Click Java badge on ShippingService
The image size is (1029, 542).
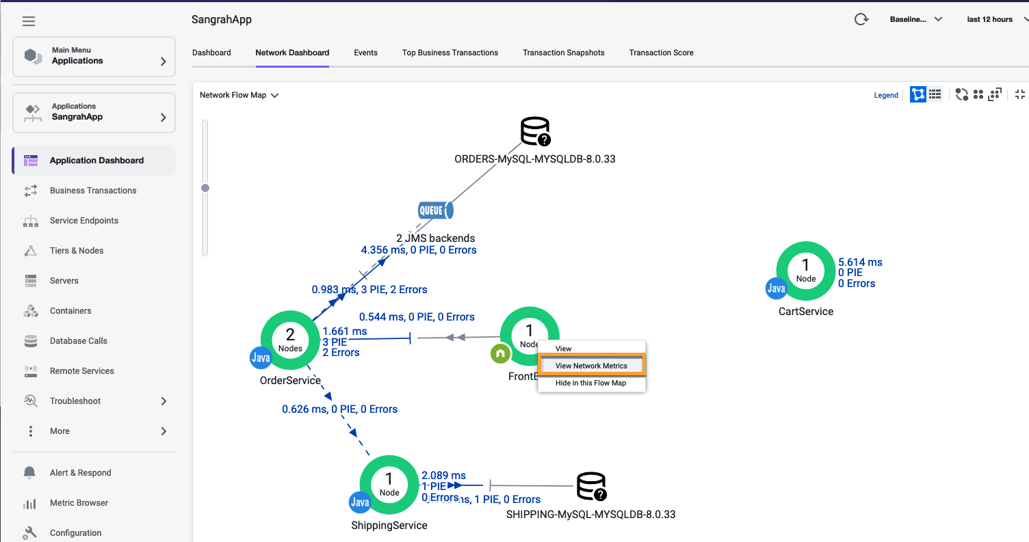pyautogui.click(x=360, y=502)
